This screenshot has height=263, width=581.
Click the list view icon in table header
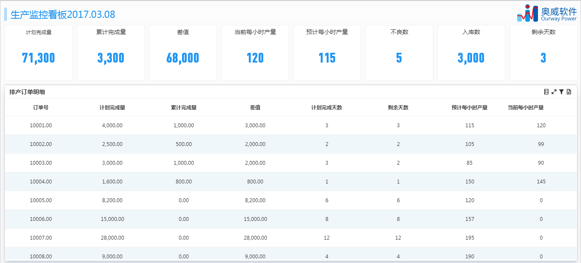coord(546,92)
